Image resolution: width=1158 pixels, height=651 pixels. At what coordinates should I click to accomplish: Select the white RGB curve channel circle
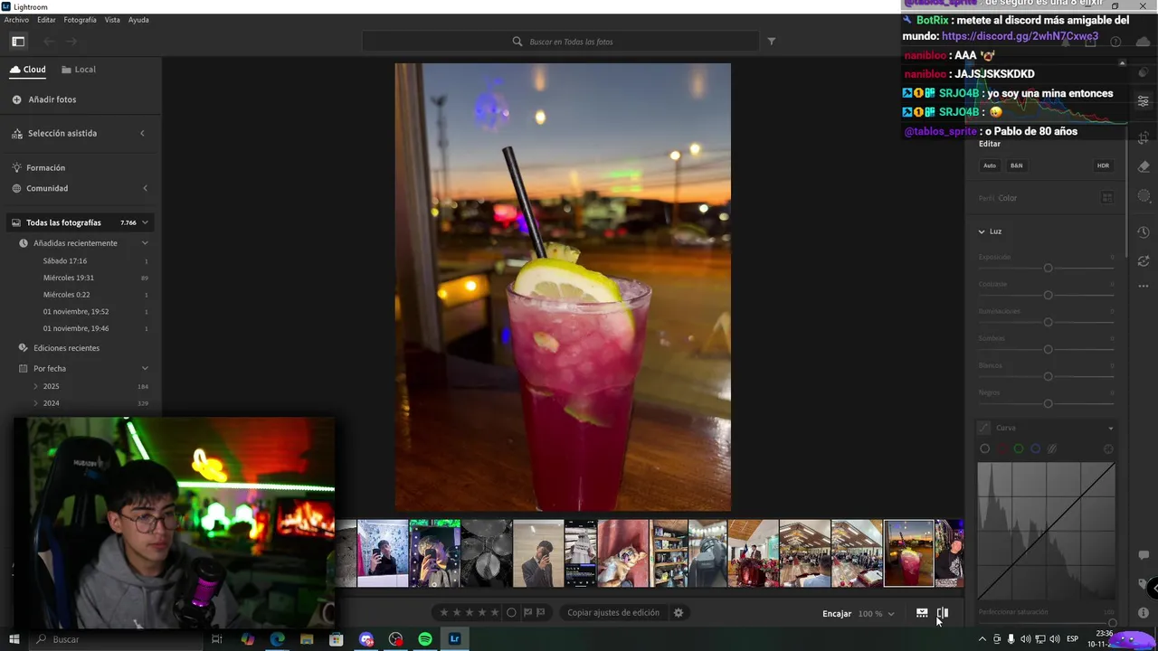984,448
